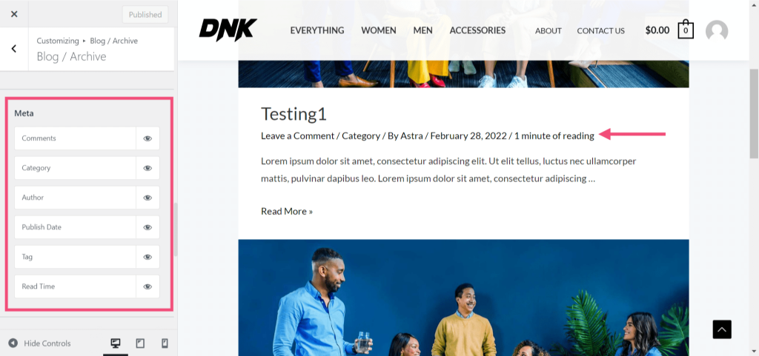This screenshot has width=759, height=356.
Task: Switch to desktop preview icon
Action: pyautogui.click(x=116, y=343)
